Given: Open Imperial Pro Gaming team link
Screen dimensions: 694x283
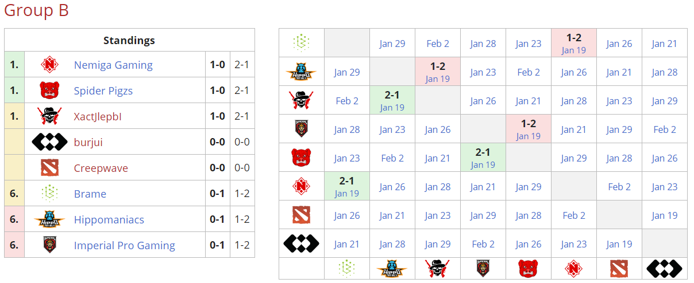Looking at the screenshot, I should 124,245.
